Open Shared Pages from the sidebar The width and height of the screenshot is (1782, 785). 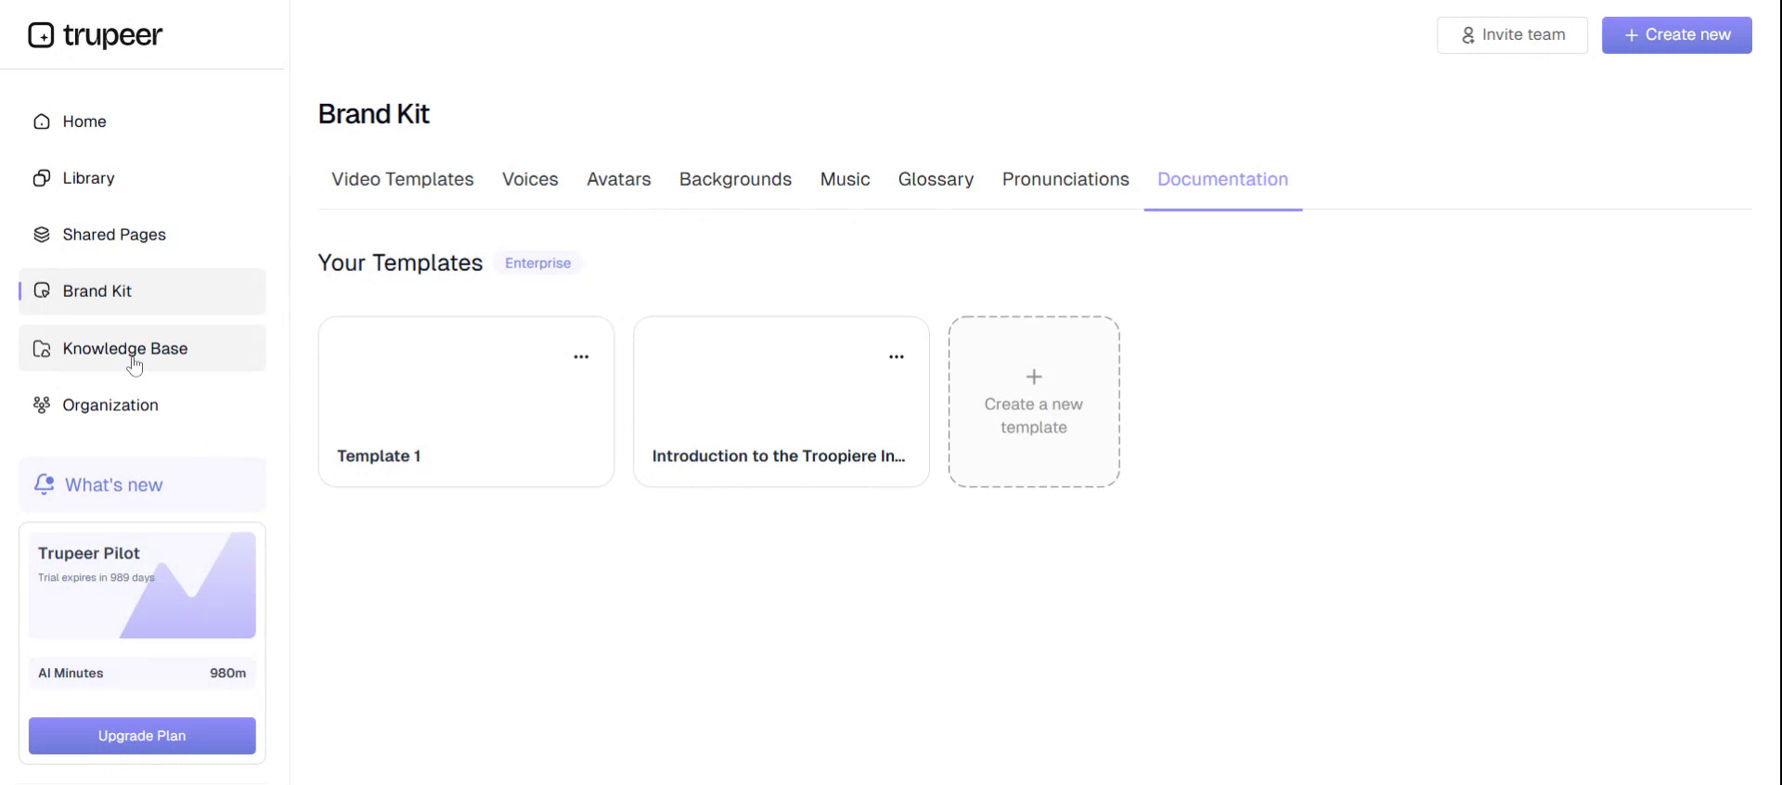pyautogui.click(x=142, y=235)
